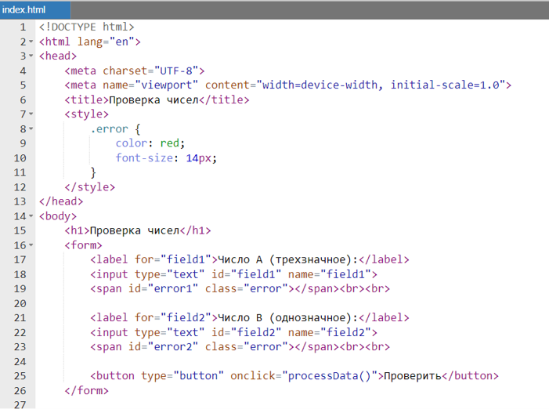Select line number 12 in the gutter
This screenshot has height=409, width=549.
20,187
